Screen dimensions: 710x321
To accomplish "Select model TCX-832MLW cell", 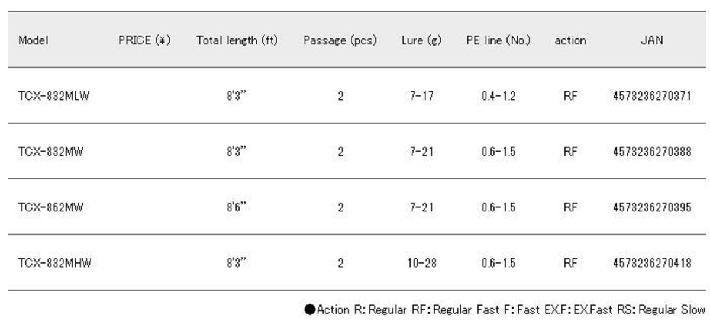I will [54, 96].
